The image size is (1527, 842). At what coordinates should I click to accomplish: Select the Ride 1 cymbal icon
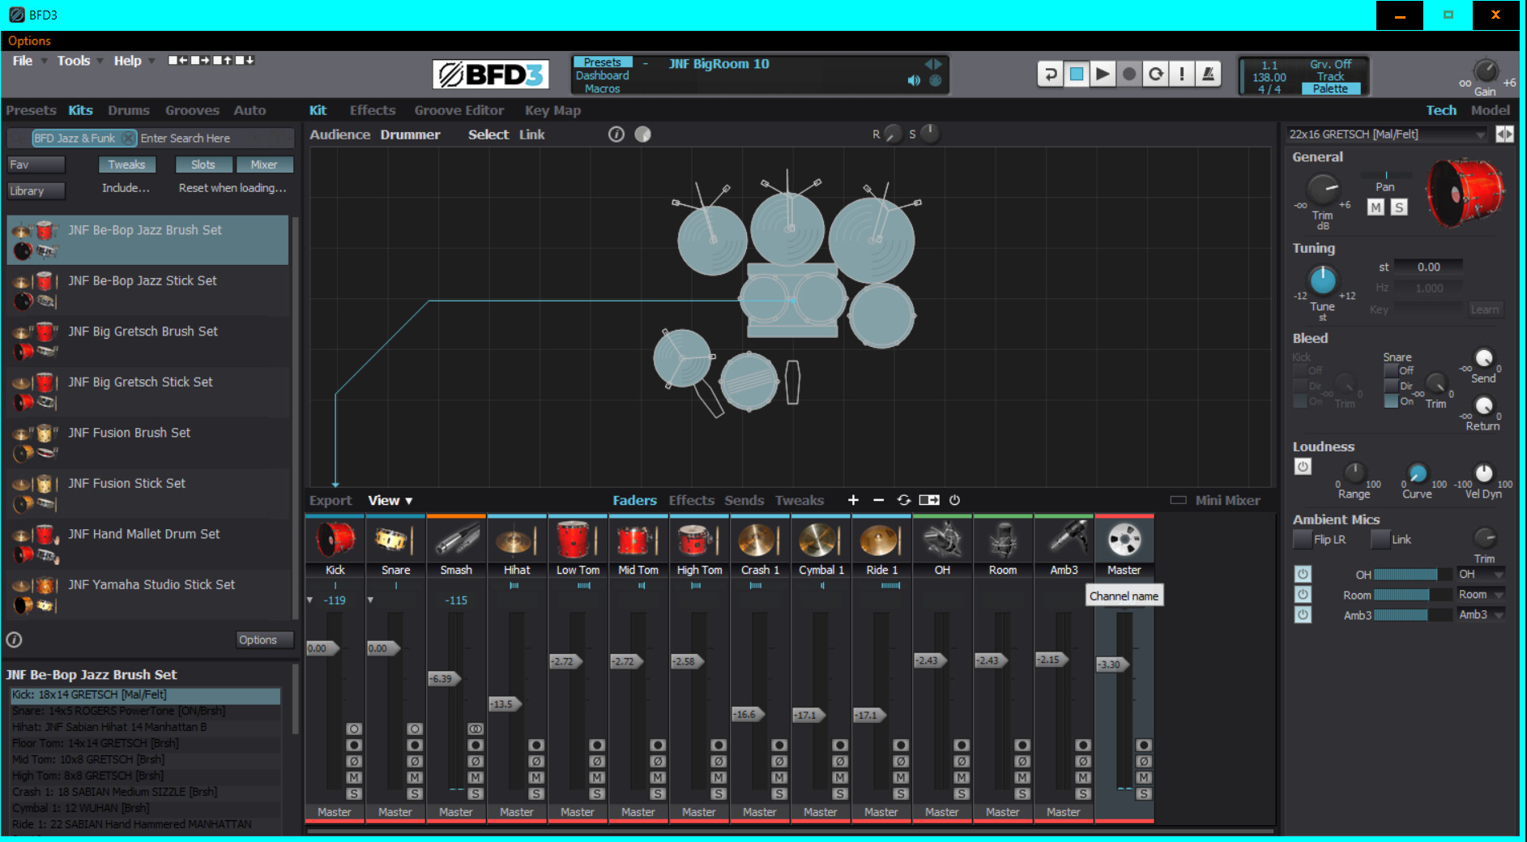[881, 540]
